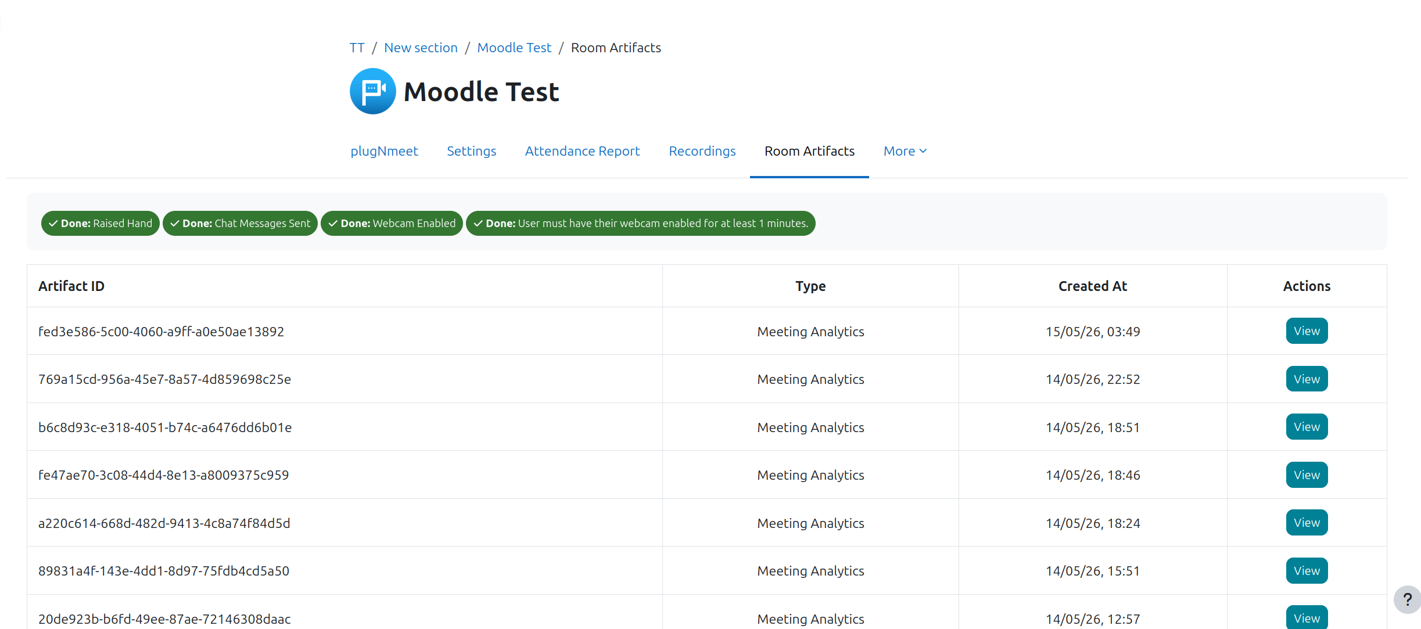Click Meeting Analytics in the 18:51 row
This screenshot has width=1421, height=629.
[x=810, y=427]
